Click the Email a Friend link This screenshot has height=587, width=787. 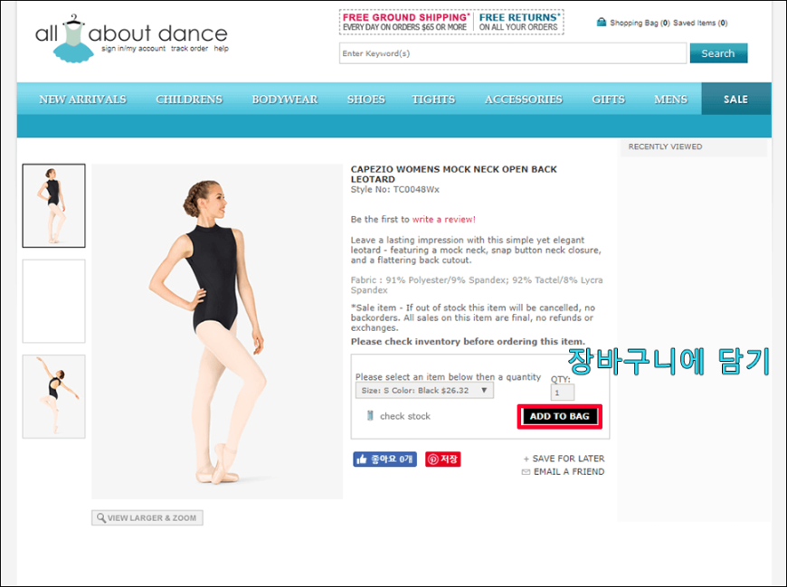coord(569,471)
